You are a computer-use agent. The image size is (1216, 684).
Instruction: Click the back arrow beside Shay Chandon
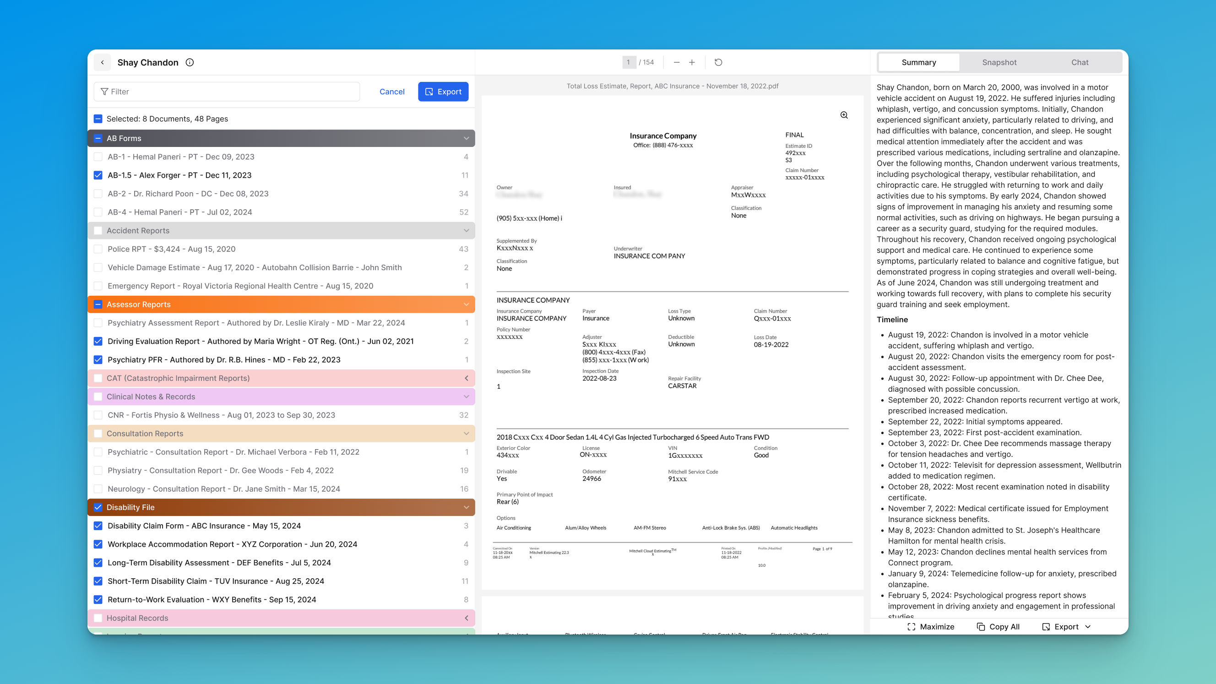[x=103, y=62]
